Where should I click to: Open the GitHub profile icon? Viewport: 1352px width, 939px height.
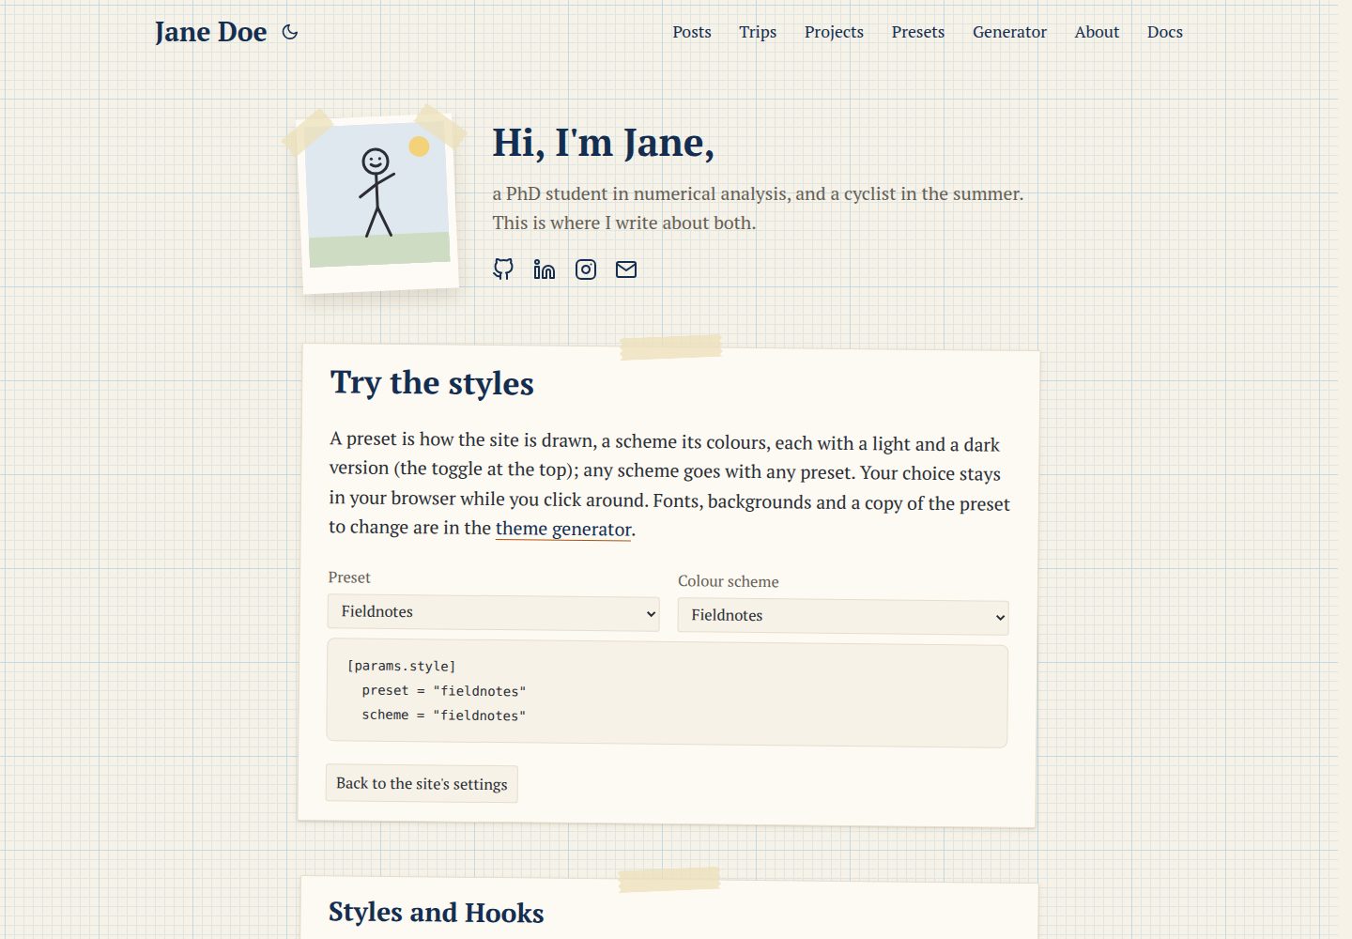503,269
